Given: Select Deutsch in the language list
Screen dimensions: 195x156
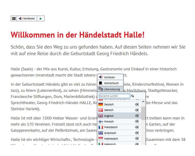Looking at the screenshot, I should pos(119,104).
